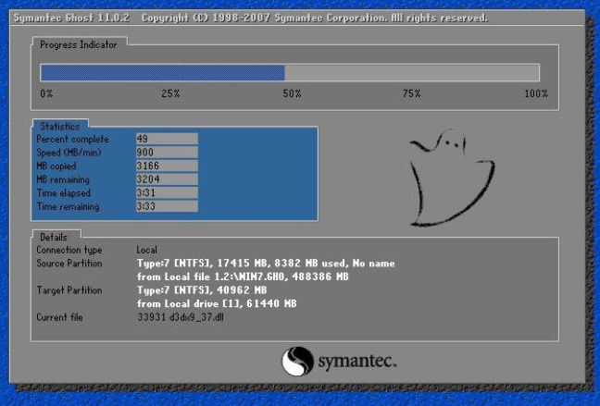Viewport: 600px width, 406px height.
Task: Click the connection value Local
Action: click(147, 250)
